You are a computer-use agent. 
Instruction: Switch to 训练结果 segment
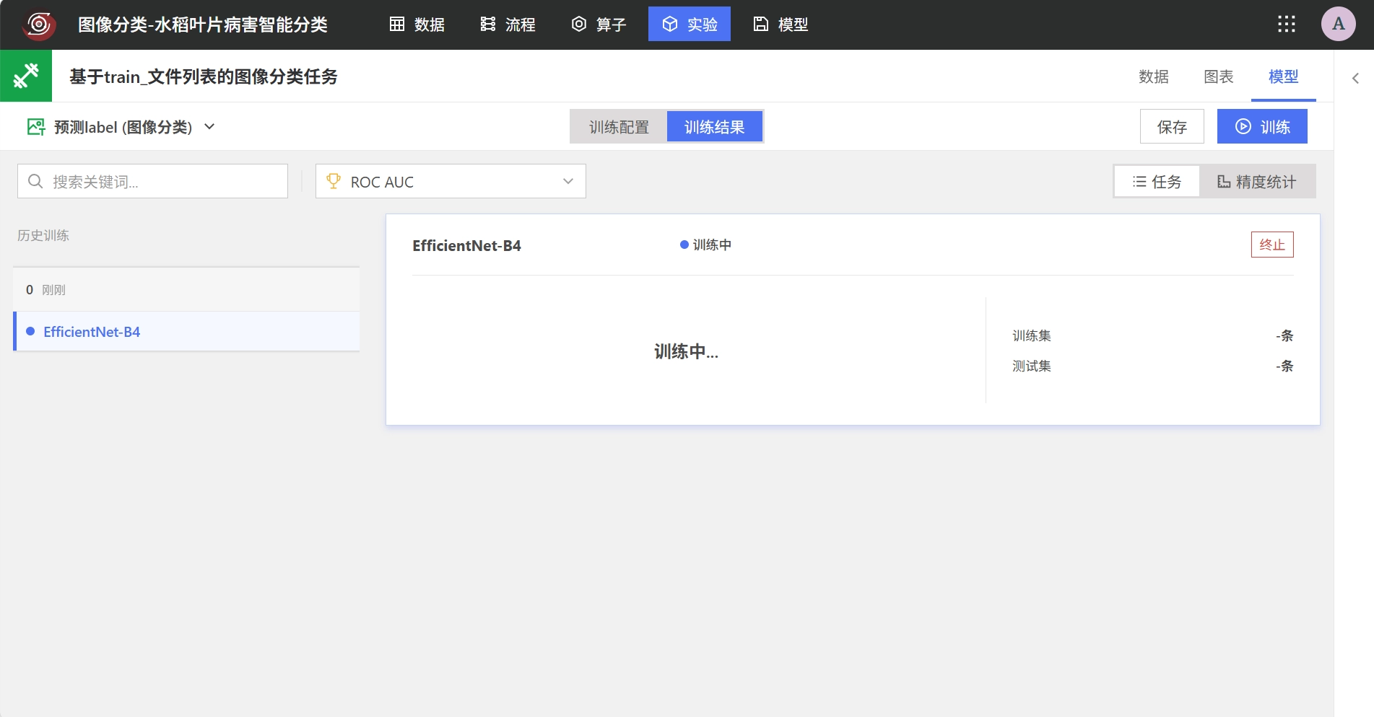(x=714, y=127)
